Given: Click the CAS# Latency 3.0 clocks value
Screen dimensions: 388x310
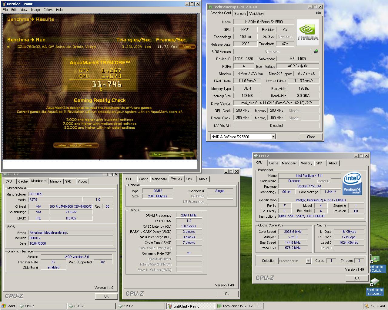Looking at the screenshot, I should click(x=189, y=226).
